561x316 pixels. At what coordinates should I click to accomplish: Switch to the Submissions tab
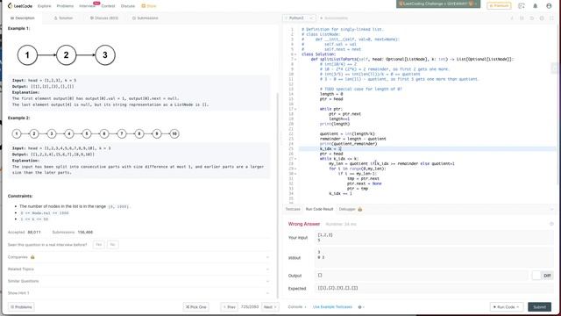[146, 18]
